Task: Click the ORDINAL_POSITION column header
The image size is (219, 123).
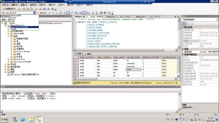Action: [151, 57]
